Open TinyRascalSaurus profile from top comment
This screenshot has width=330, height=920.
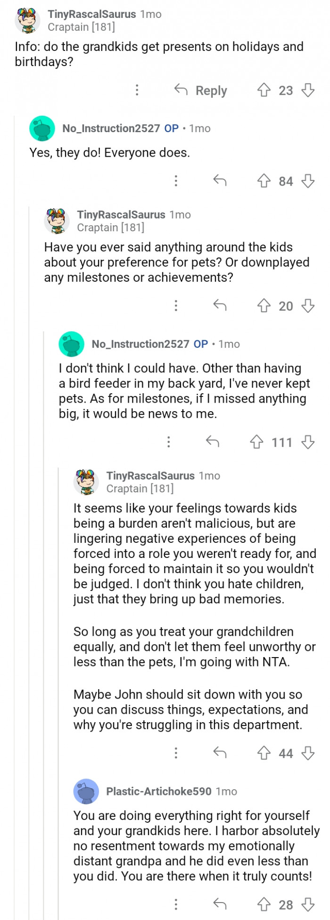tap(91, 14)
